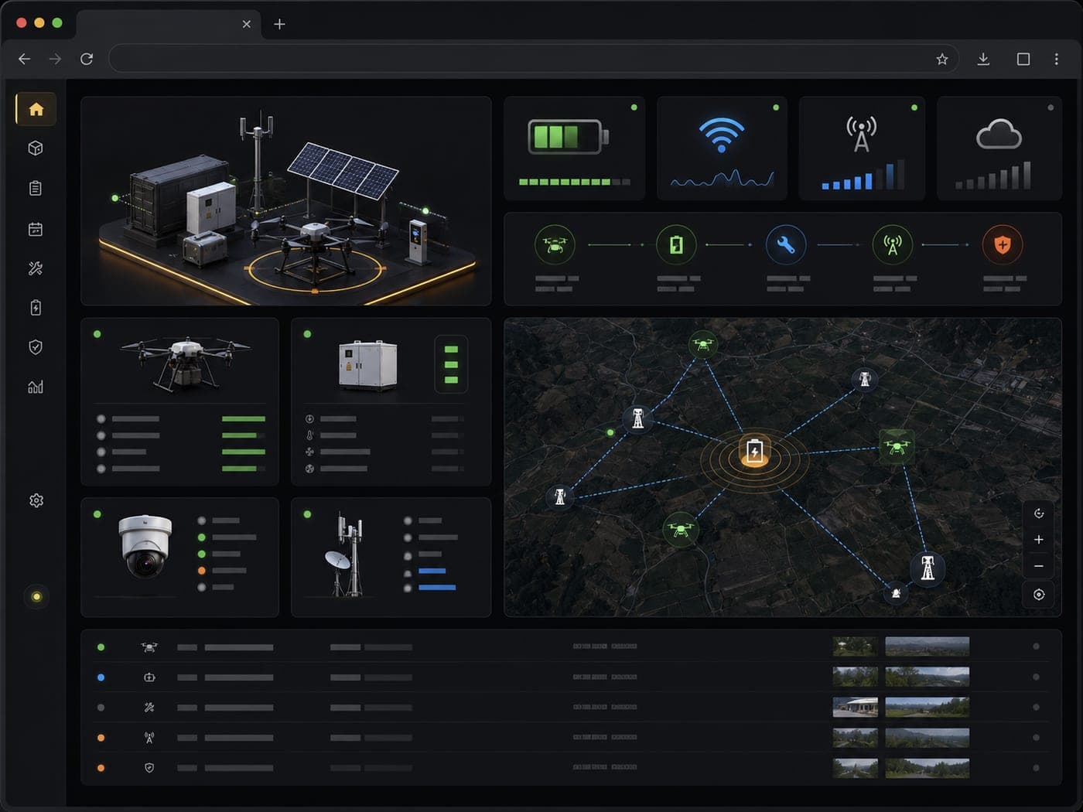The image size is (1083, 812).
Task: Reset map rotation using the circular arrow button
Action: (x=1039, y=513)
